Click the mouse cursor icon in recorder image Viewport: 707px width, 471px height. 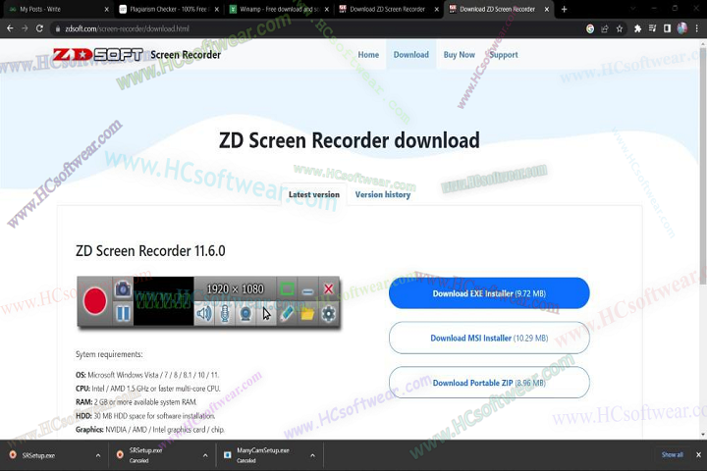(266, 313)
